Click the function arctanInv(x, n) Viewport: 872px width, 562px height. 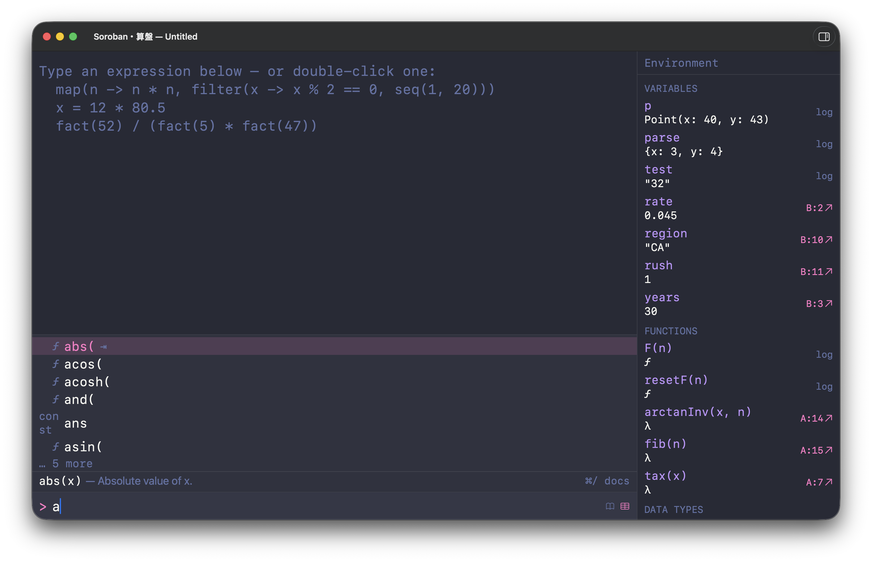[698, 412]
